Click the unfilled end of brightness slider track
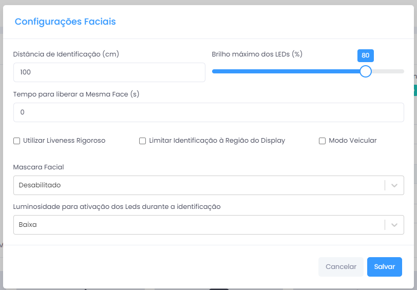This screenshot has height=290, width=417. pos(388,71)
